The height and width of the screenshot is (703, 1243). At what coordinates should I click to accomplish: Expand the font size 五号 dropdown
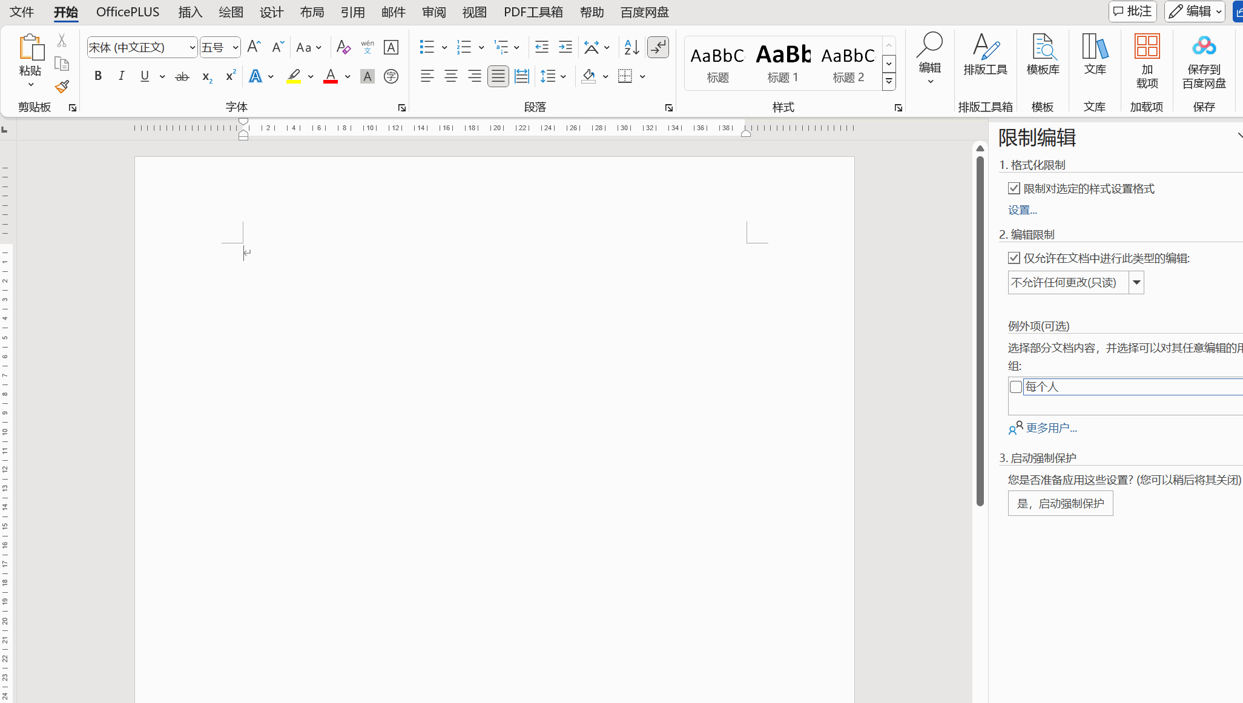coord(235,48)
